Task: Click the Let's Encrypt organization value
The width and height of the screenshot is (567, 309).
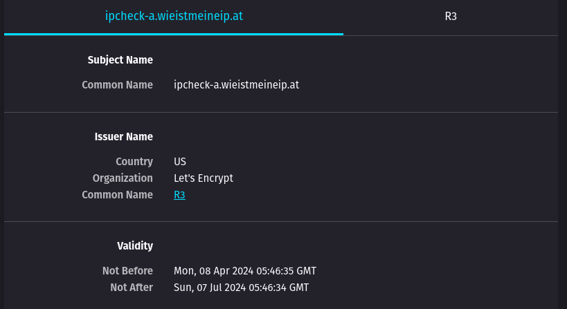Action: [204, 178]
